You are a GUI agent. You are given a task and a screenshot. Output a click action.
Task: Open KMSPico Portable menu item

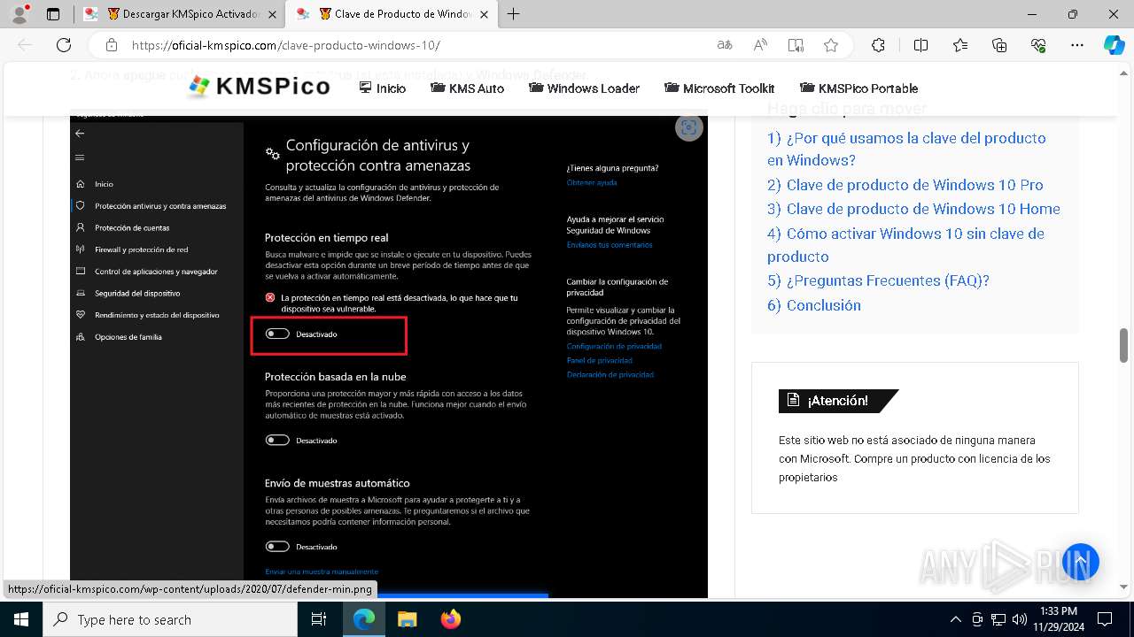[858, 88]
